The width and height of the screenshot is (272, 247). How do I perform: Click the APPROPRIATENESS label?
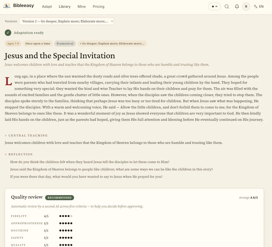(x=27, y=224)
